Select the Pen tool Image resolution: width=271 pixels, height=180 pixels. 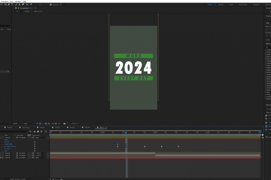9,4
